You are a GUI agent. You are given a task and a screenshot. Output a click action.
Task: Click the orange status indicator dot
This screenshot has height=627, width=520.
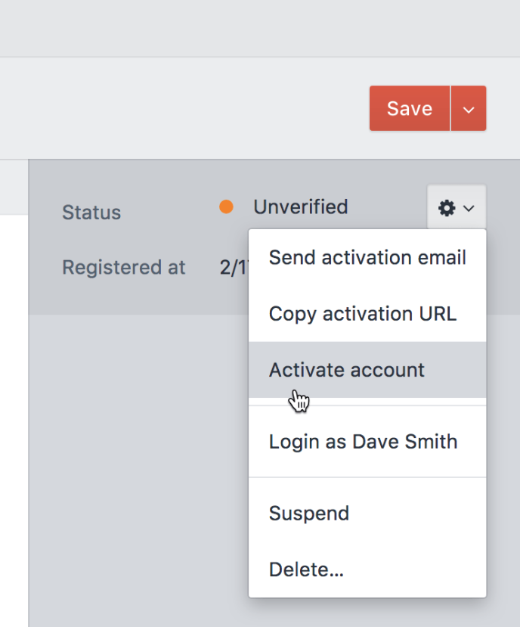(x=225, y=207)
